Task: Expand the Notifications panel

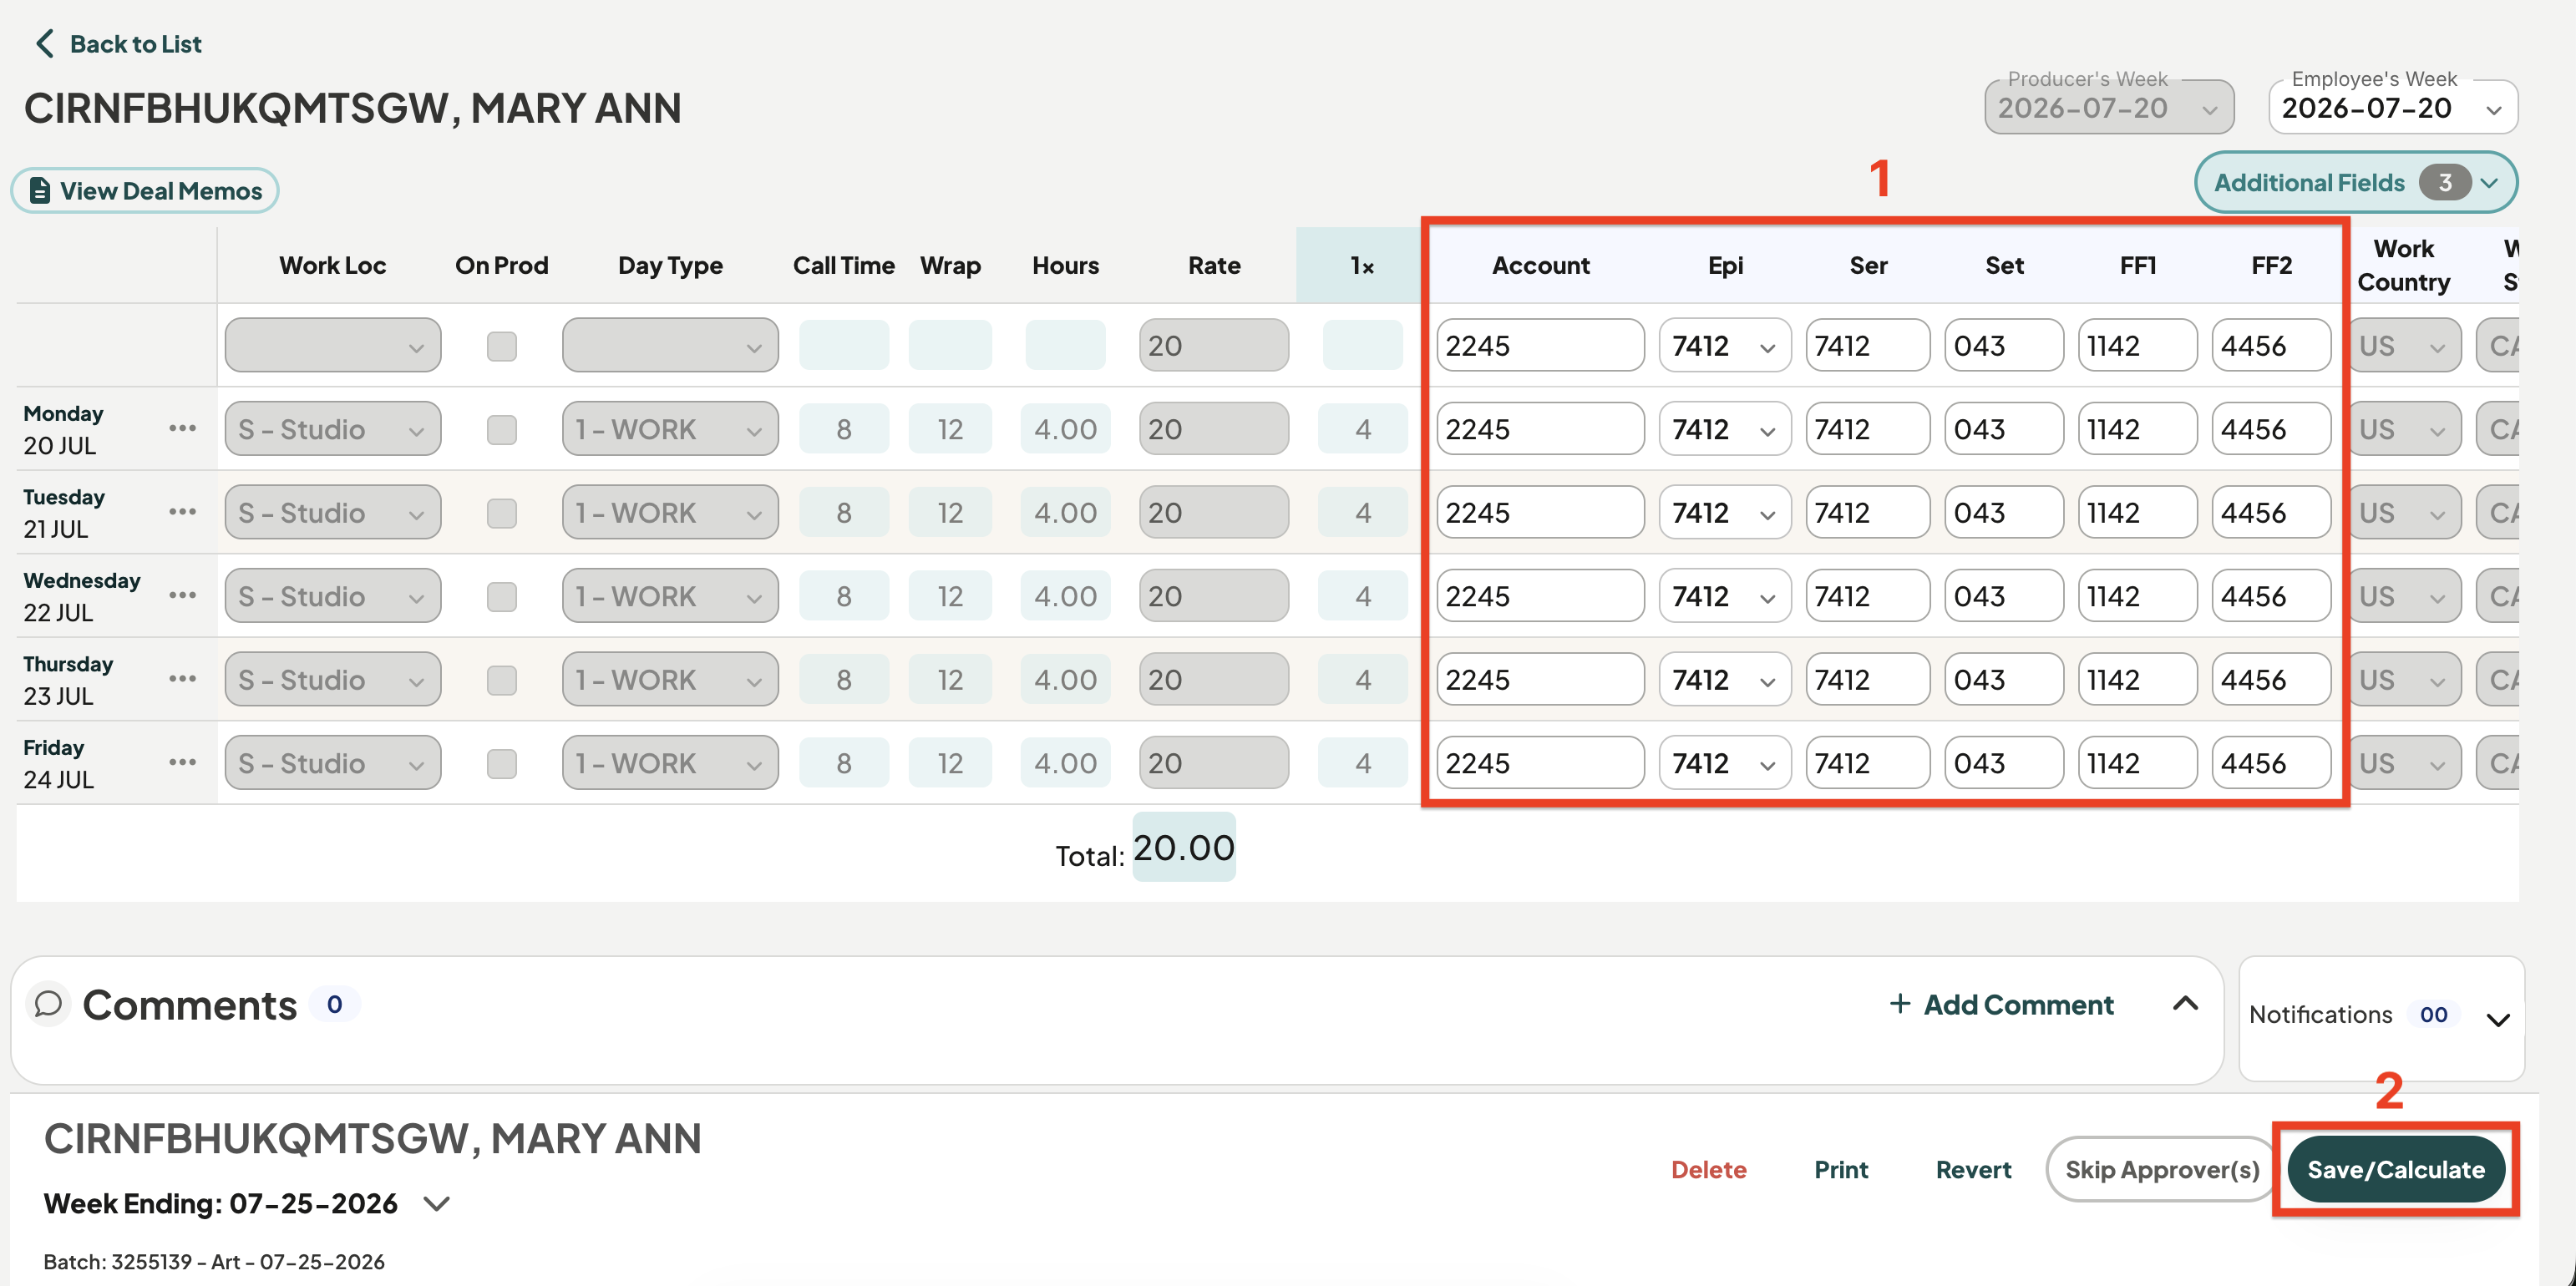Action: pos(2497,1019)
